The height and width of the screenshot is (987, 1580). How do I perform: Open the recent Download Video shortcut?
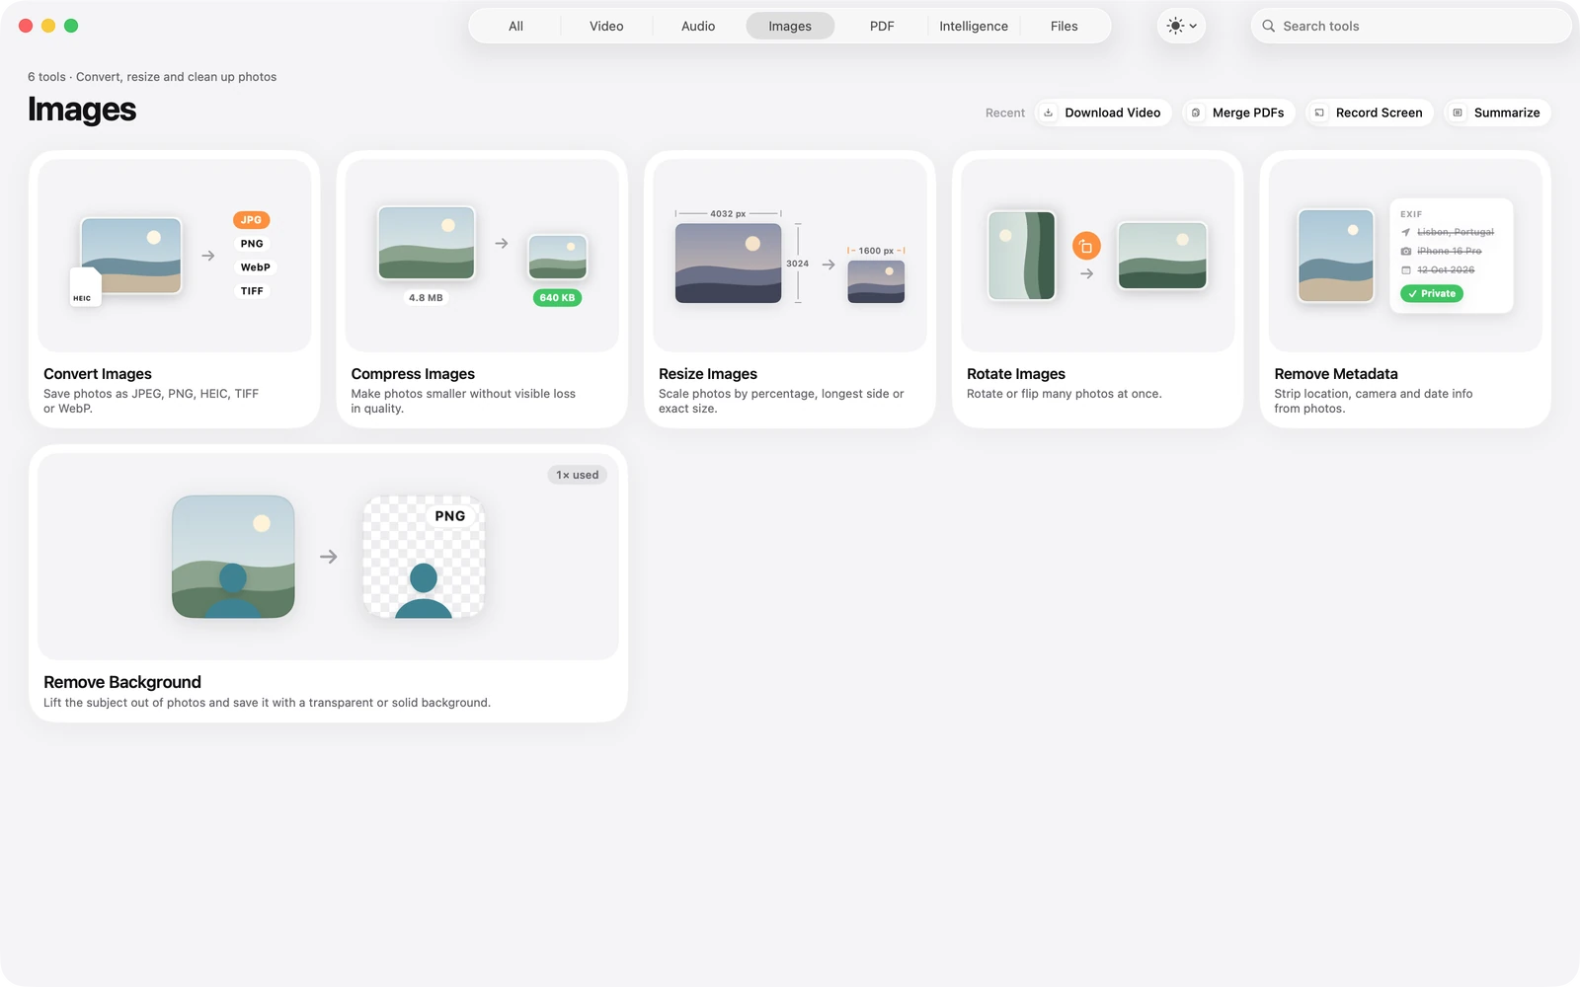point(1103,113)
